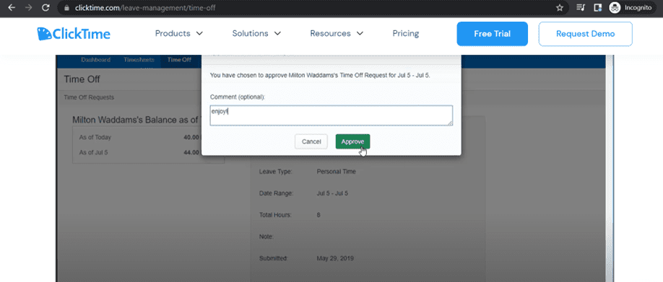This screenshot has height=282, width=663.
Task: Approve the time off request
Action: [x=352, y=141]
